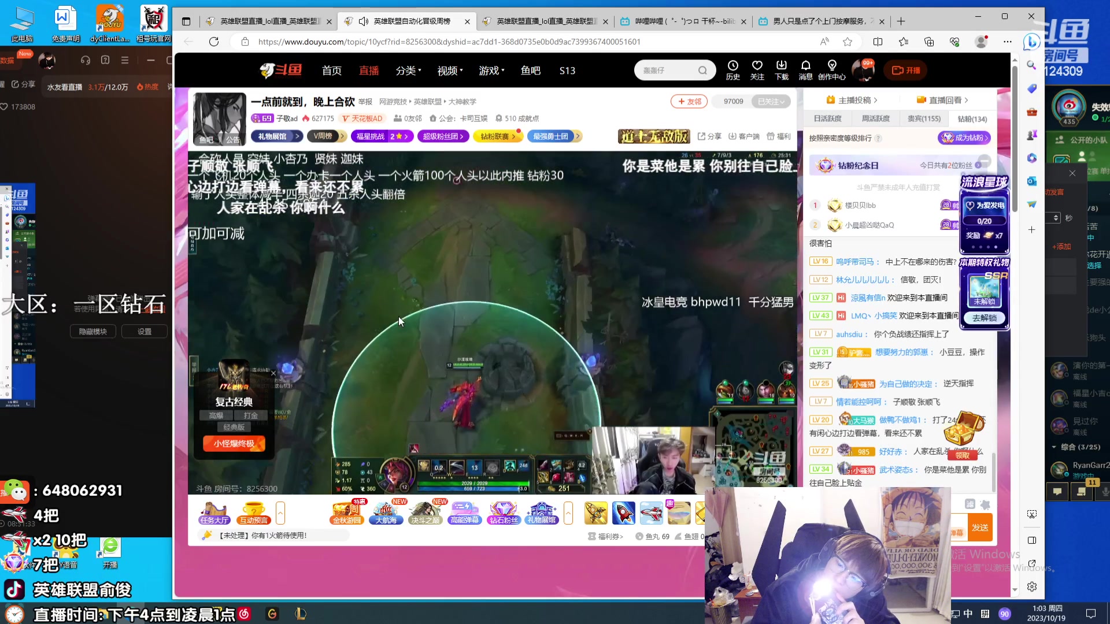This screenshot has height=624, width=1110.
Task: Click the IME 中 language indicator in taskbar
Action: pyautogui.click(x=968, y=614)
